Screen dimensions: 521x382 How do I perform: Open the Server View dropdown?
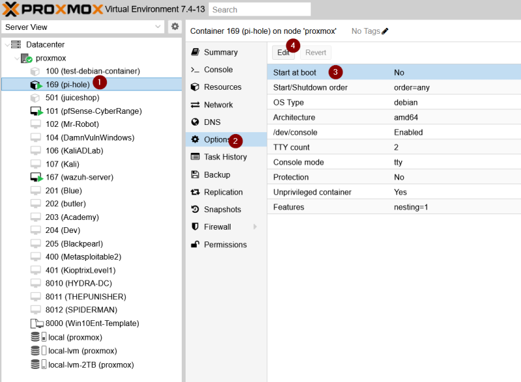[159, 27]
